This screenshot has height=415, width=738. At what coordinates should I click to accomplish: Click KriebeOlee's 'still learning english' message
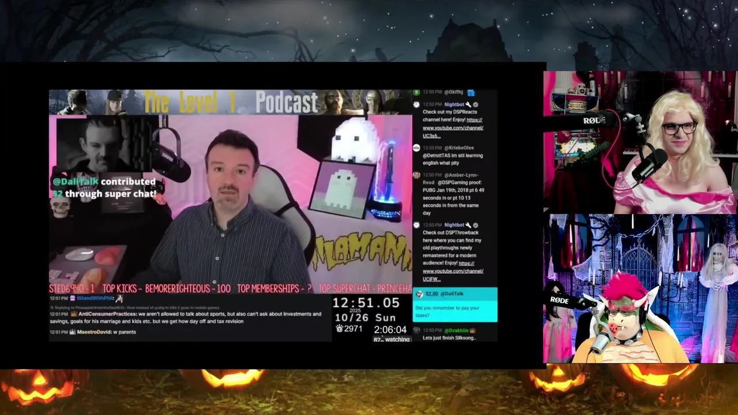coord(453,160)
